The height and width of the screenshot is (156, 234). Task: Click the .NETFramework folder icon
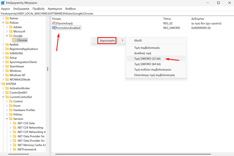click(x=14, y=149)
